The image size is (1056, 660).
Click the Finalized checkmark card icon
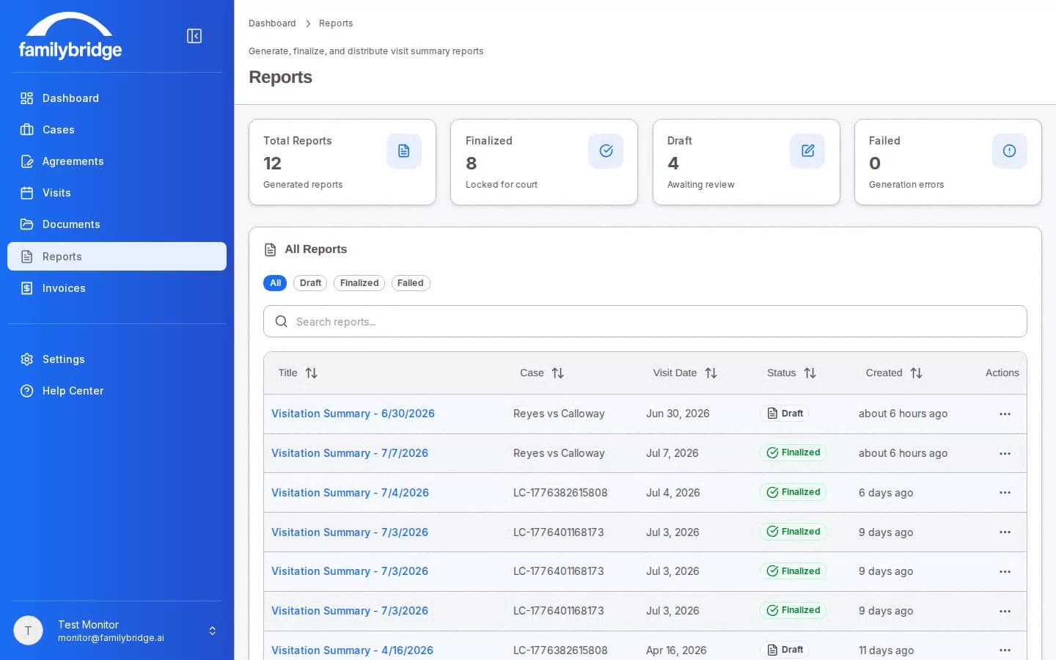coord(606,151)
